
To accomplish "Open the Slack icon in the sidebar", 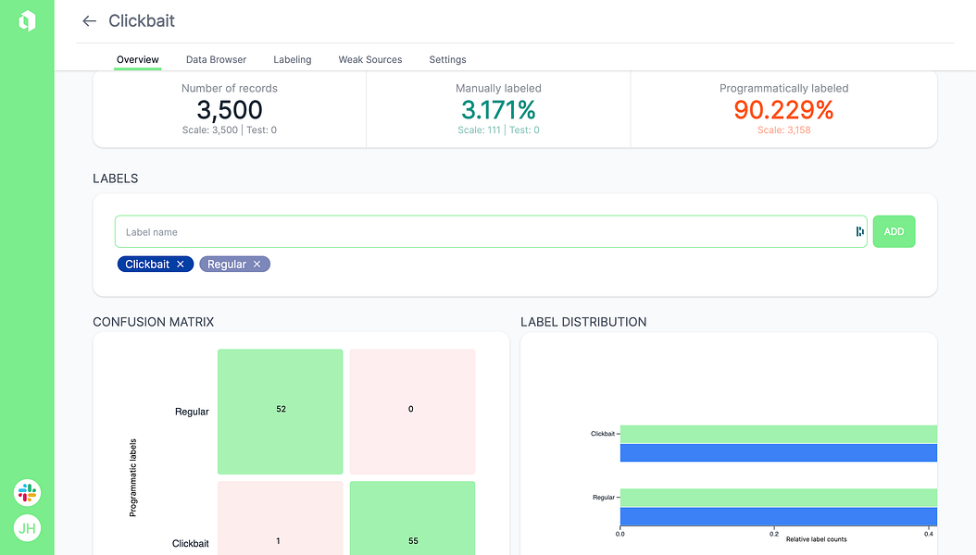I will click(27, 493).
